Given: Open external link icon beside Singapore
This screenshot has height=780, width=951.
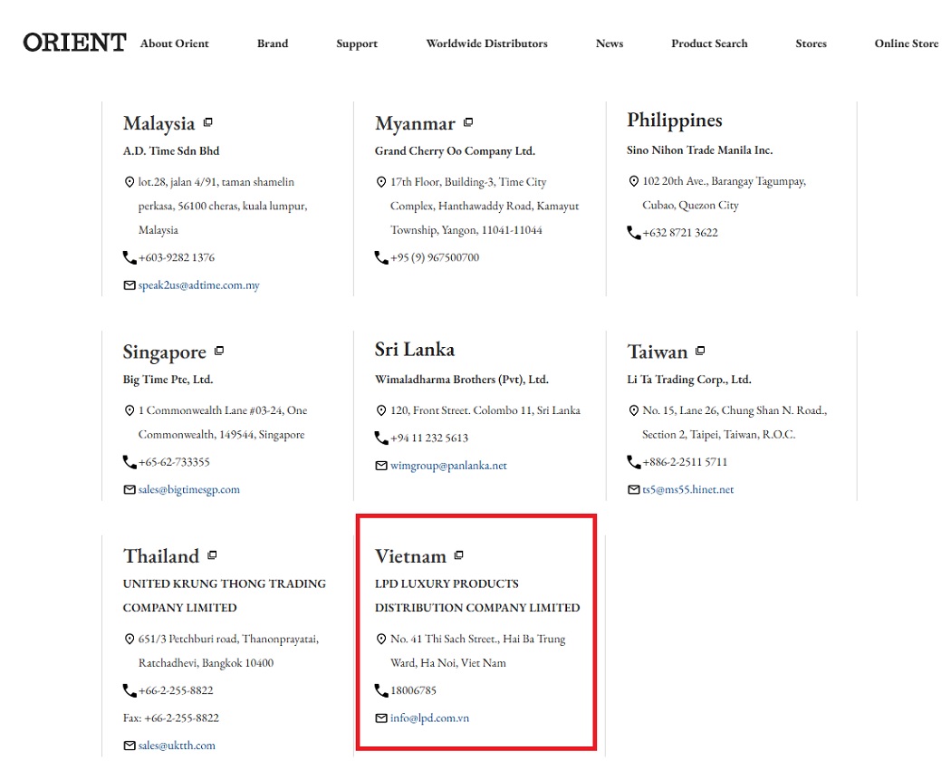Looking at the screenshot, I should coord(219,351).
